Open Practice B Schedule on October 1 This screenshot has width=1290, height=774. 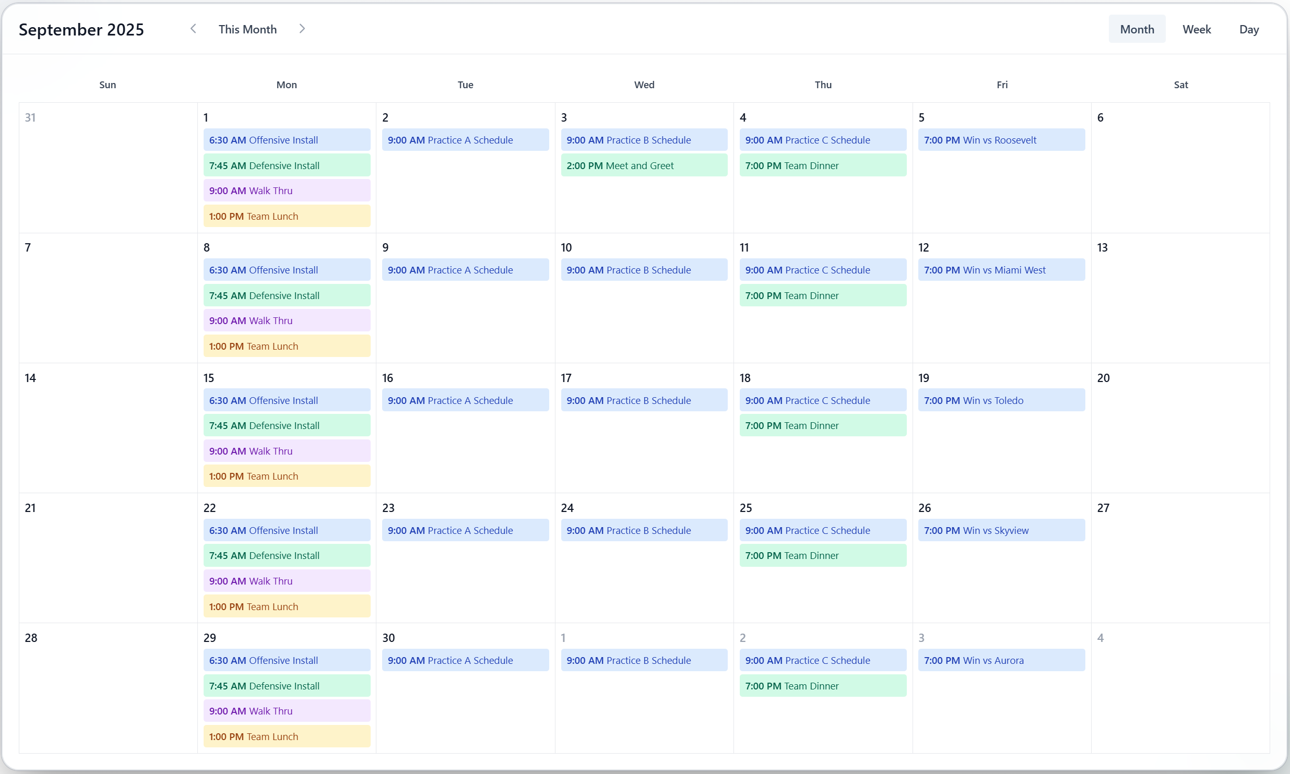[x=644, y=660]
